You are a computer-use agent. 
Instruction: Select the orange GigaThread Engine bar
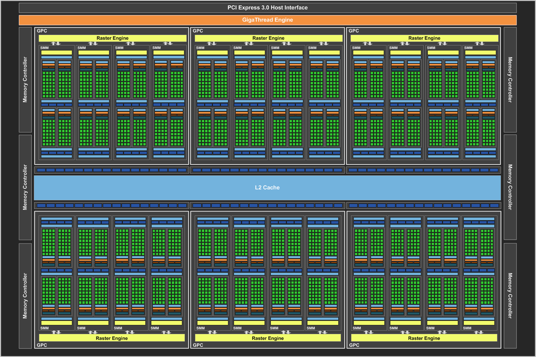[268, 20]
